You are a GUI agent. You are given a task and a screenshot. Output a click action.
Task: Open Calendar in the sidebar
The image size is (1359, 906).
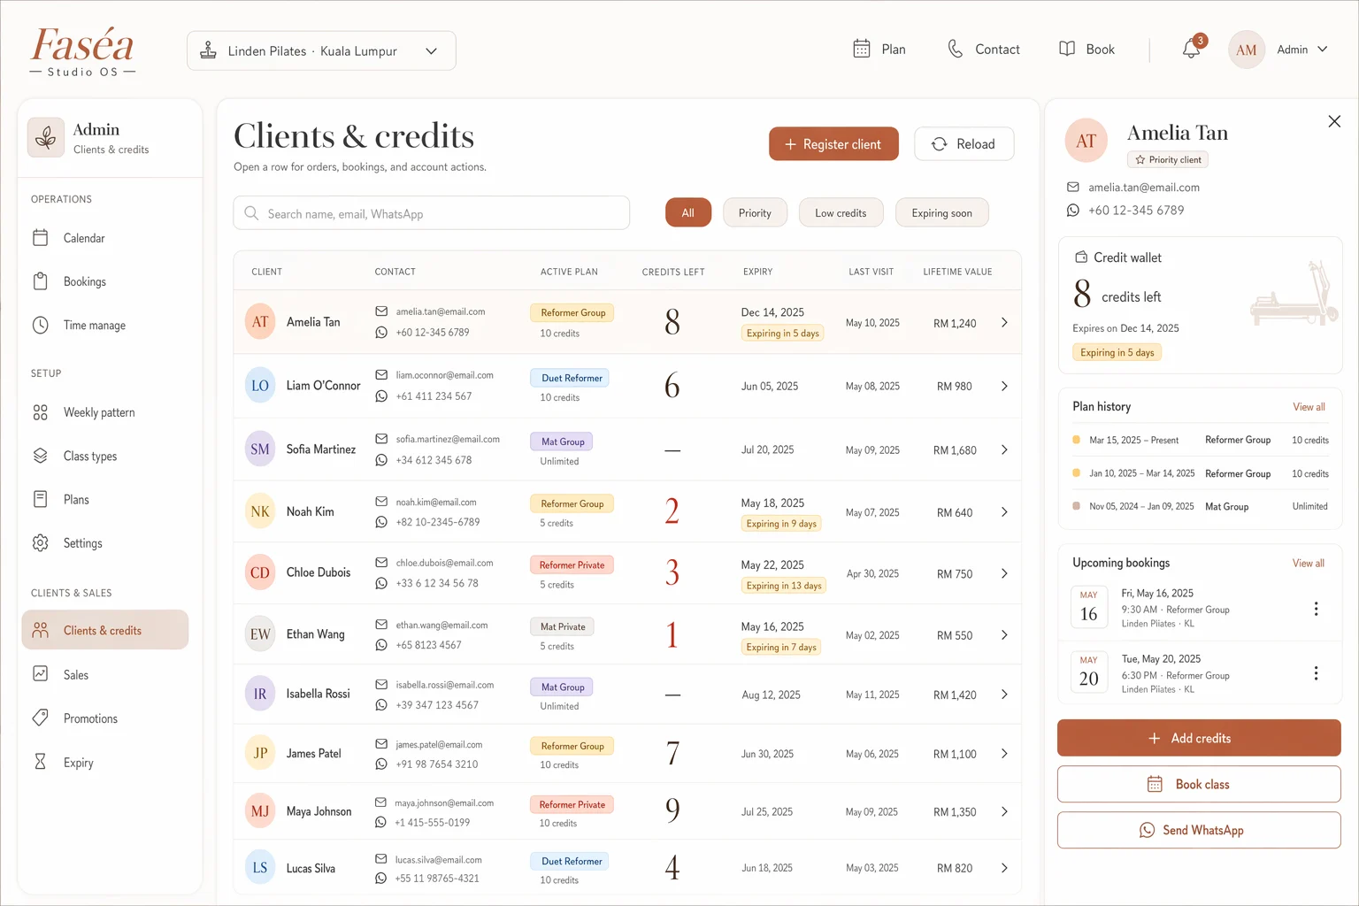pyautogui.click(x=105, y=238)
